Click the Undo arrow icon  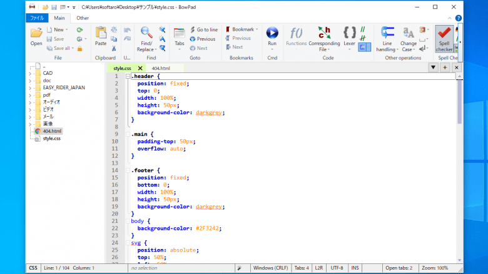[x=127, y=30]
